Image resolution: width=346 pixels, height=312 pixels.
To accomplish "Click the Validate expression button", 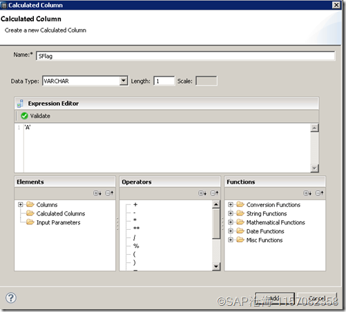I will coord(35,116).
